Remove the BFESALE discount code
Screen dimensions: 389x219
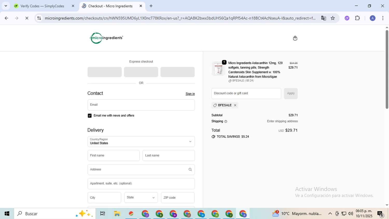point(235,105)
